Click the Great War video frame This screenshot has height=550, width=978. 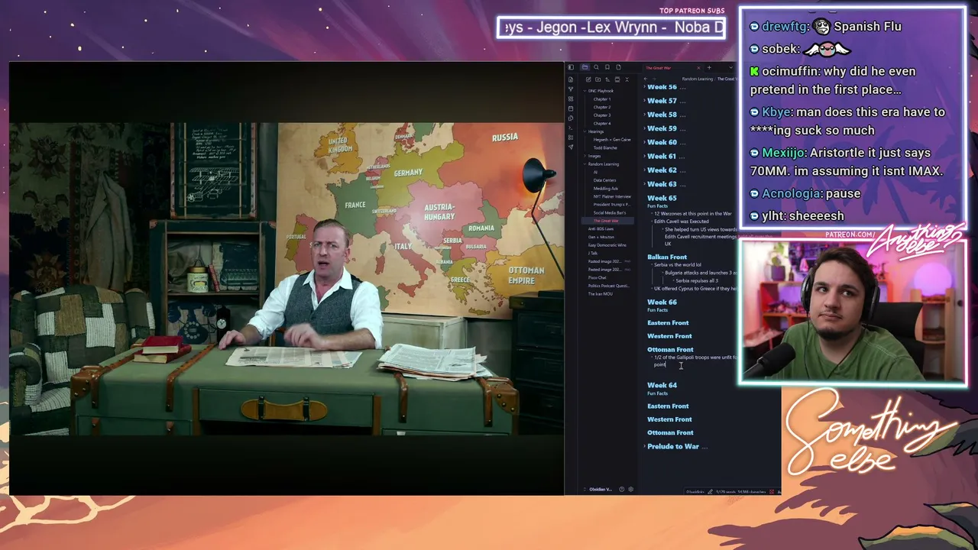(287, 278)
